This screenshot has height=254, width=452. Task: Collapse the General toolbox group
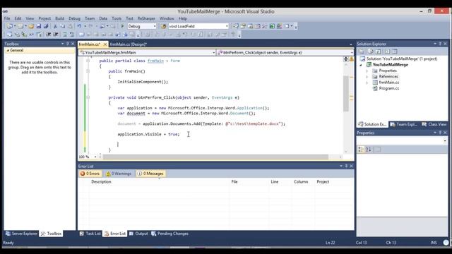8,50
